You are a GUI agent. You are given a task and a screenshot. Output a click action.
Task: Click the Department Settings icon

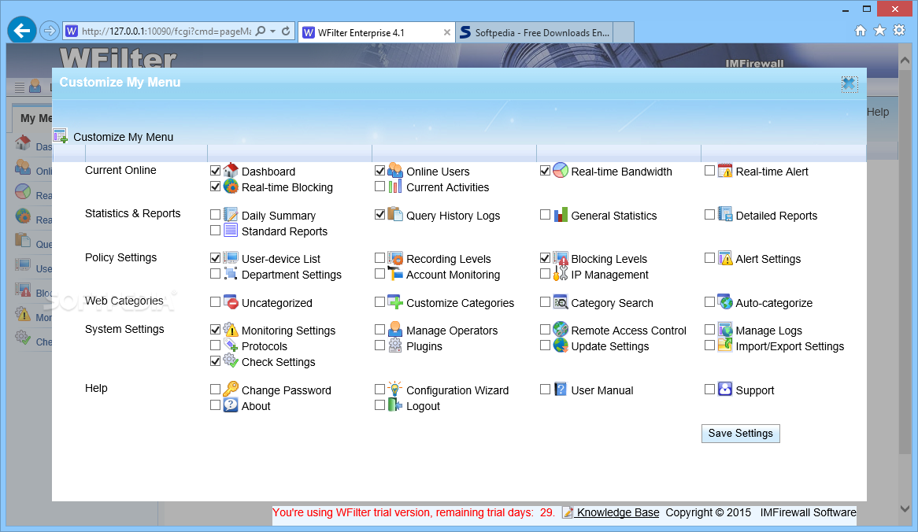click(x=231, y=273)
